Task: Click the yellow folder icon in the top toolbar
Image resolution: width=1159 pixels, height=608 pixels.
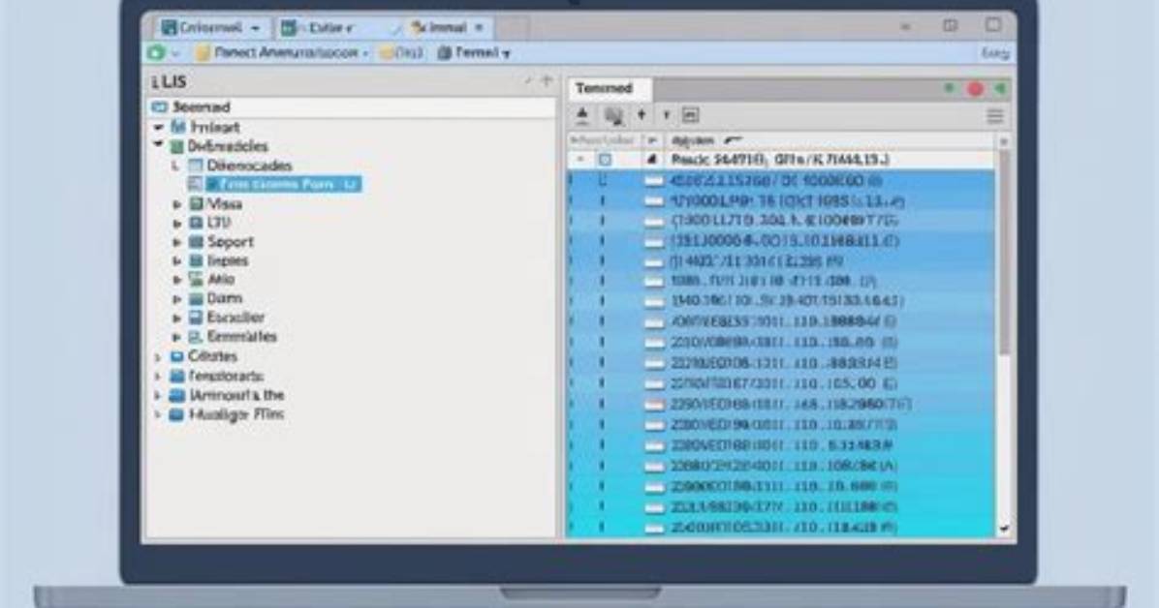Action: (x=203, y=52)
